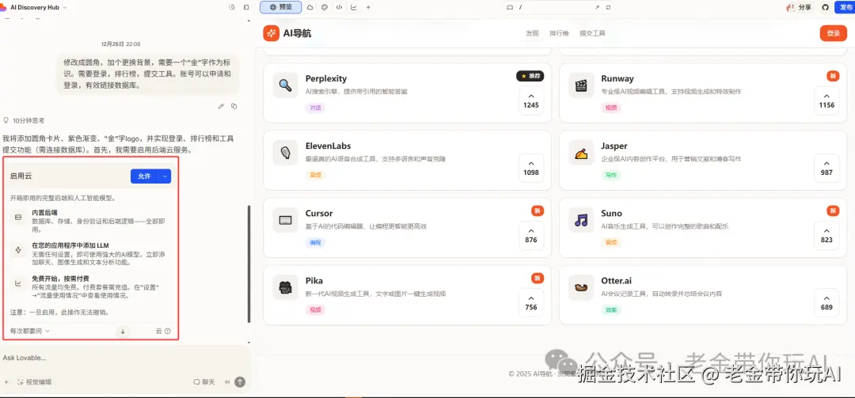
Task: Click the 编程 tag on Cursor
Action: [x=315, y=243]
